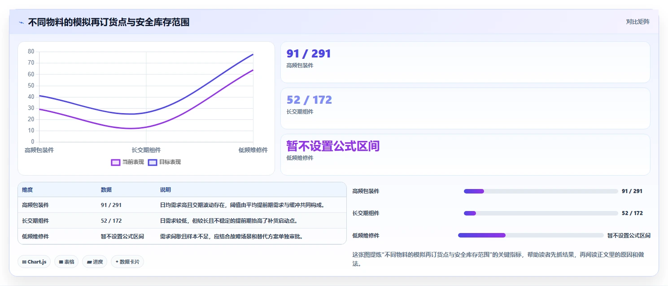Viewport: 668px width, 286px height.
Task: Click the 长交期组件 label beside progress bar
Action: (x=366, y=213)
